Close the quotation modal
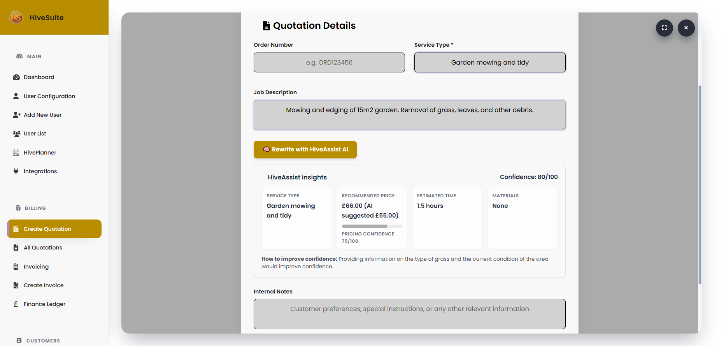Image resolution: width=726 pixels, height=346 pixels. [686, 28]
